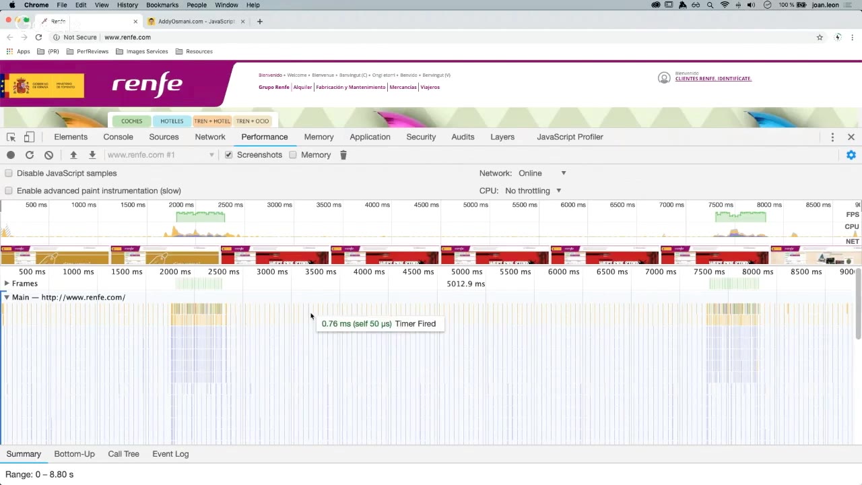Open a new browser tab
This screenshot has height=485, width=862.
coord(259,22)
